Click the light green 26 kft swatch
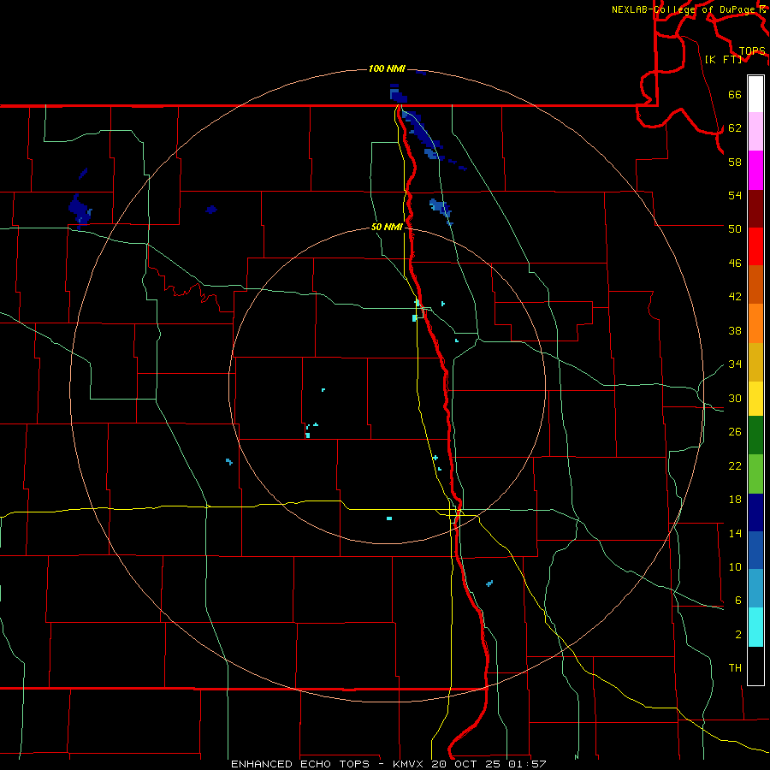The height and width of the screenshot is (770, 770). [755, 474]
